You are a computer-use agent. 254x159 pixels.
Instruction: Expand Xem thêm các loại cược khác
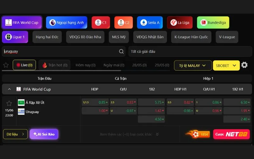(x=129, y=134)
